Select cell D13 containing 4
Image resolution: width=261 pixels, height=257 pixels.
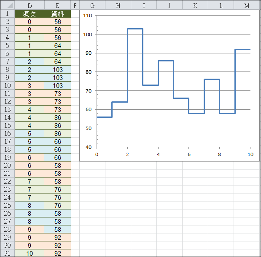click(30, 109)
